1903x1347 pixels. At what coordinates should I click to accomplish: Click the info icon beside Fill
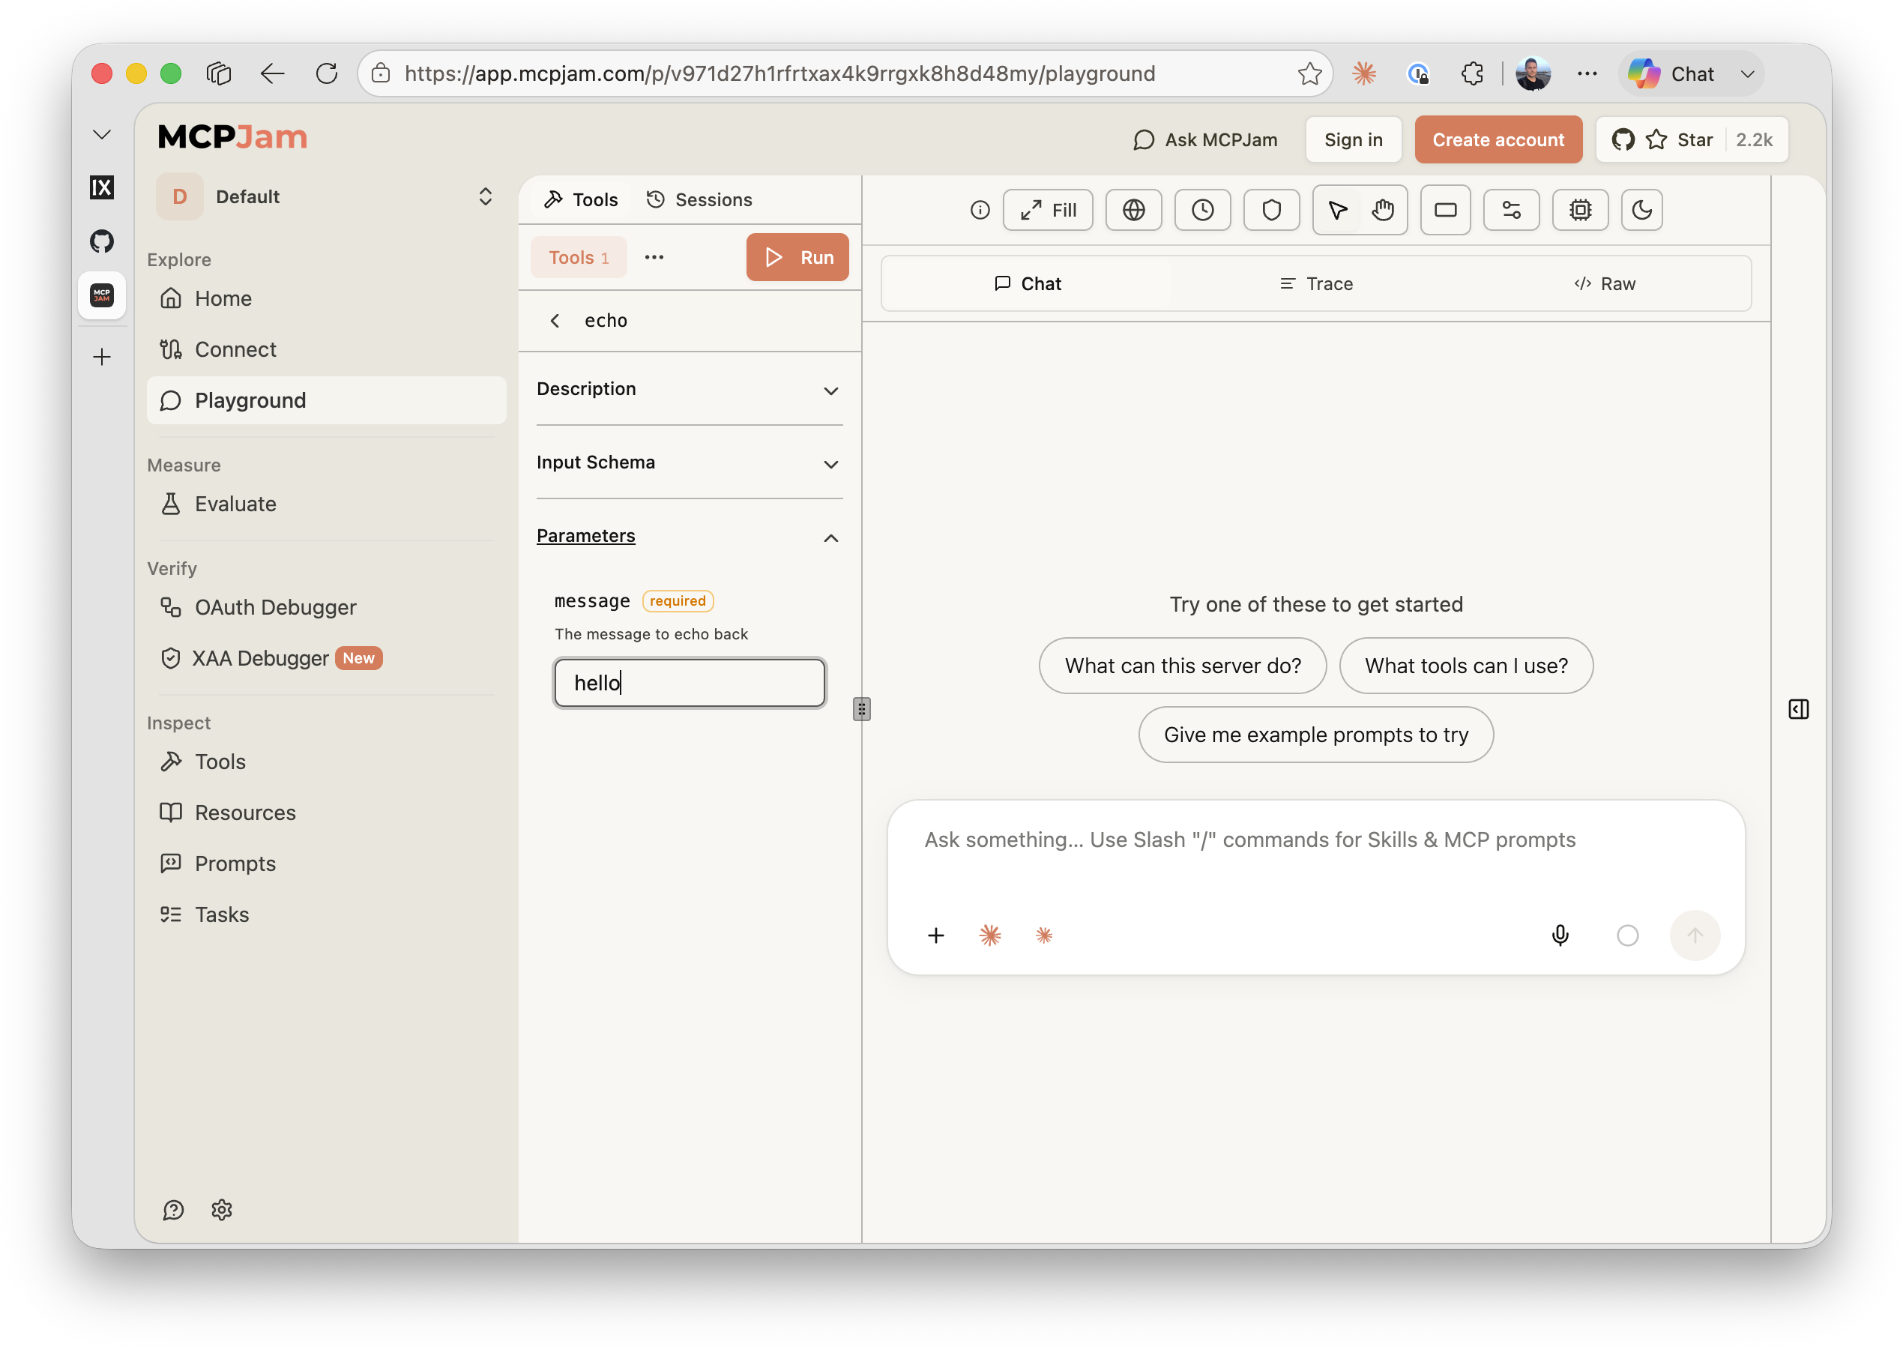980,210
